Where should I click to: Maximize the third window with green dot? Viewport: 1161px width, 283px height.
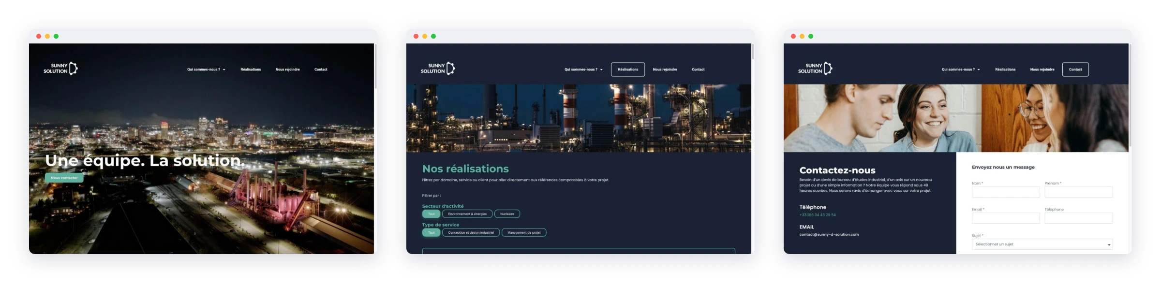click(811, 36)
